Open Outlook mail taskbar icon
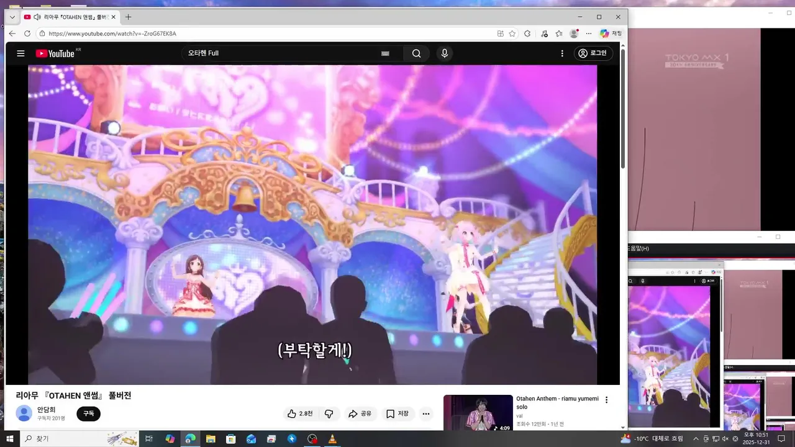This screenshot has width=795, height=447. coord(251,439)
